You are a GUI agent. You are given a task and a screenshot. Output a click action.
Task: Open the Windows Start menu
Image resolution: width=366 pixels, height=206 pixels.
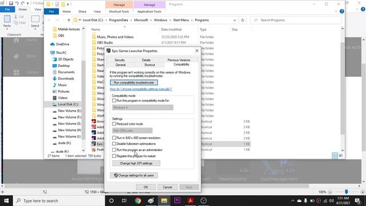[6, 201]
